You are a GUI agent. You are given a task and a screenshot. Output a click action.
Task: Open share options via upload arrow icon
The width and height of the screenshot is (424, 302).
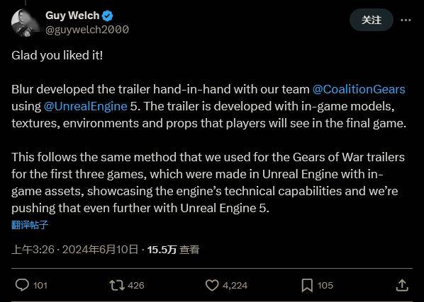pos(402,285)
